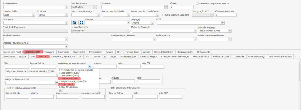Choose 6 Valor da Operação option
The image size is (301, 110).
(x=79, y=87)
